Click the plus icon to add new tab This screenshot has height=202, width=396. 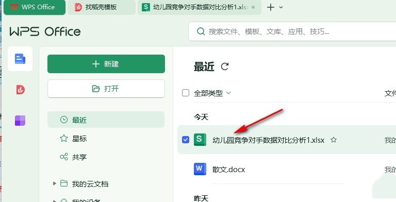coord(271,7)
